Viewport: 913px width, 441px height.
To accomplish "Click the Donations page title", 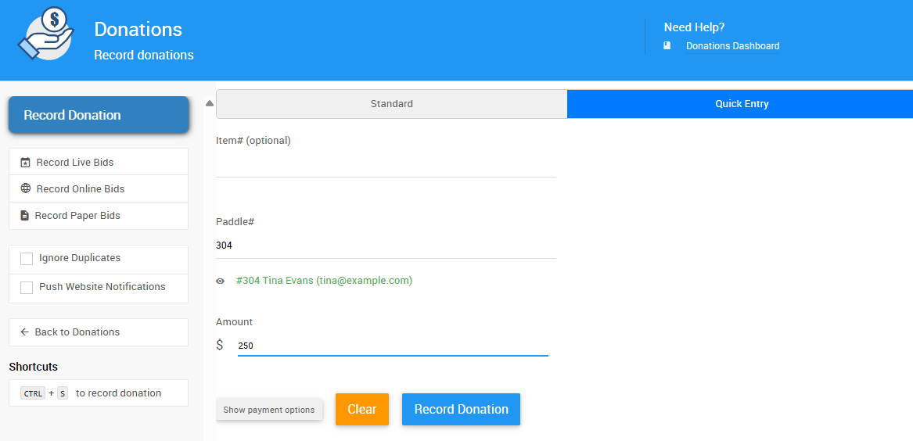I will pos(138,29).
